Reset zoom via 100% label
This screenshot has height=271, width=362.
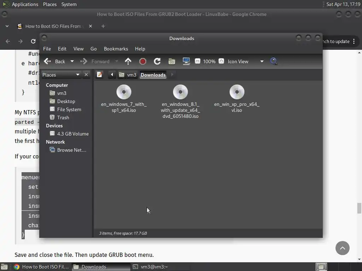[x=209, y=61]
